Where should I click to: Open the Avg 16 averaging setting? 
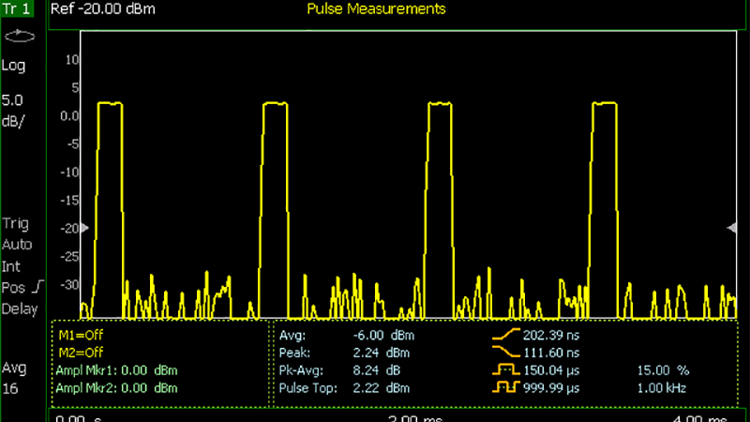coord(14,375)
